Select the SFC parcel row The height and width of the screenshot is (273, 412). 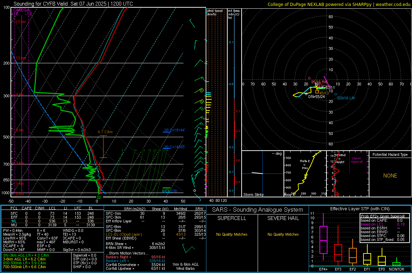click(52, 213)
